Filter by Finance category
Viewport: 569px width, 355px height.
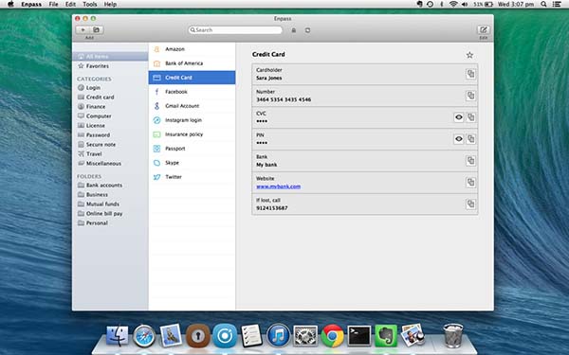110,106
